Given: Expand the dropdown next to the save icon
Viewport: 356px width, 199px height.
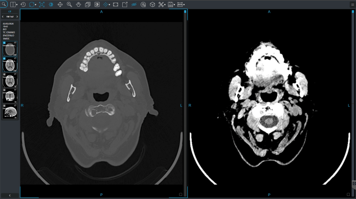Looking at the screenshot, I should 174,5.
